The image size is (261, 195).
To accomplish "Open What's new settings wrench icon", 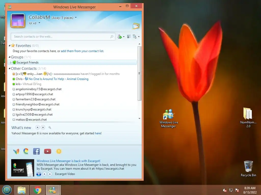I will pyautogui.click(x=50, y=127).
